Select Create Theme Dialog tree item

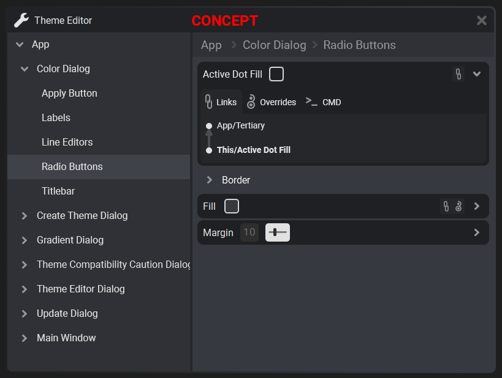coord(99,216)
